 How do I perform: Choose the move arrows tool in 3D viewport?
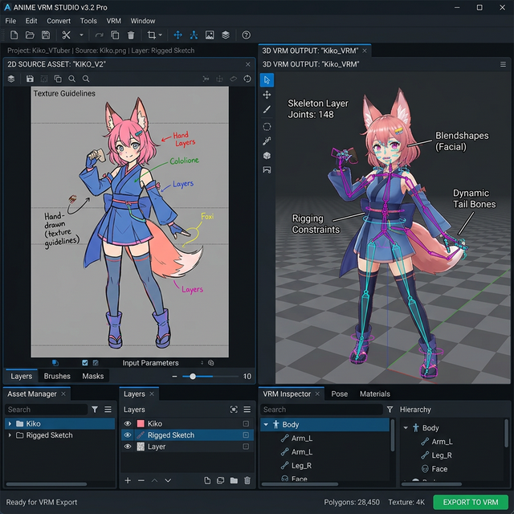click(267, 95)
